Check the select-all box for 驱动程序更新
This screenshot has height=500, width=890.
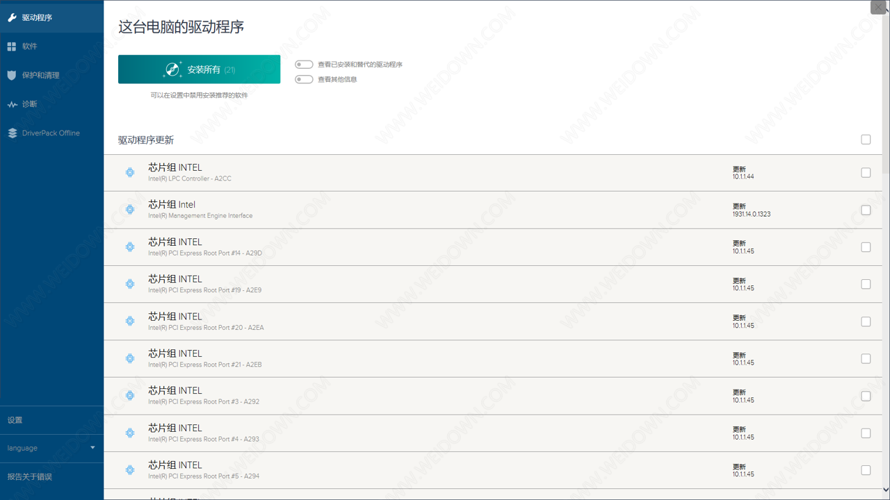866,140
